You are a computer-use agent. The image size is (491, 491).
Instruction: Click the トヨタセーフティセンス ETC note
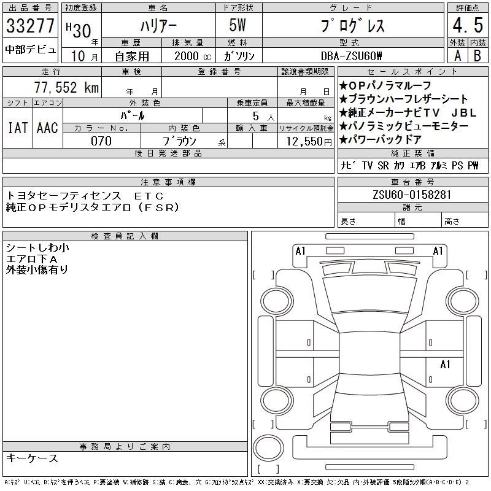pyautogui.click(x=85, y=196)
